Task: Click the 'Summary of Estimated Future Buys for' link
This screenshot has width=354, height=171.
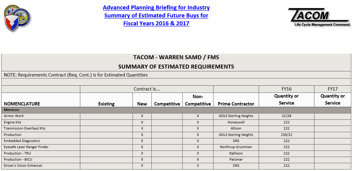Action: point(156,16)
